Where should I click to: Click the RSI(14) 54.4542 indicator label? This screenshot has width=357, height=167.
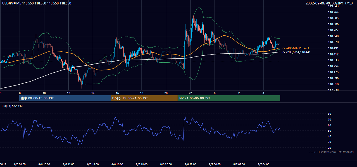tap(12, 106)
